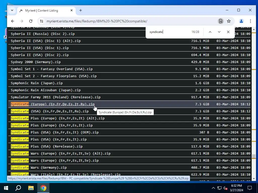
Task: Click the page scrollbar thumb
Action: point(254,156)
